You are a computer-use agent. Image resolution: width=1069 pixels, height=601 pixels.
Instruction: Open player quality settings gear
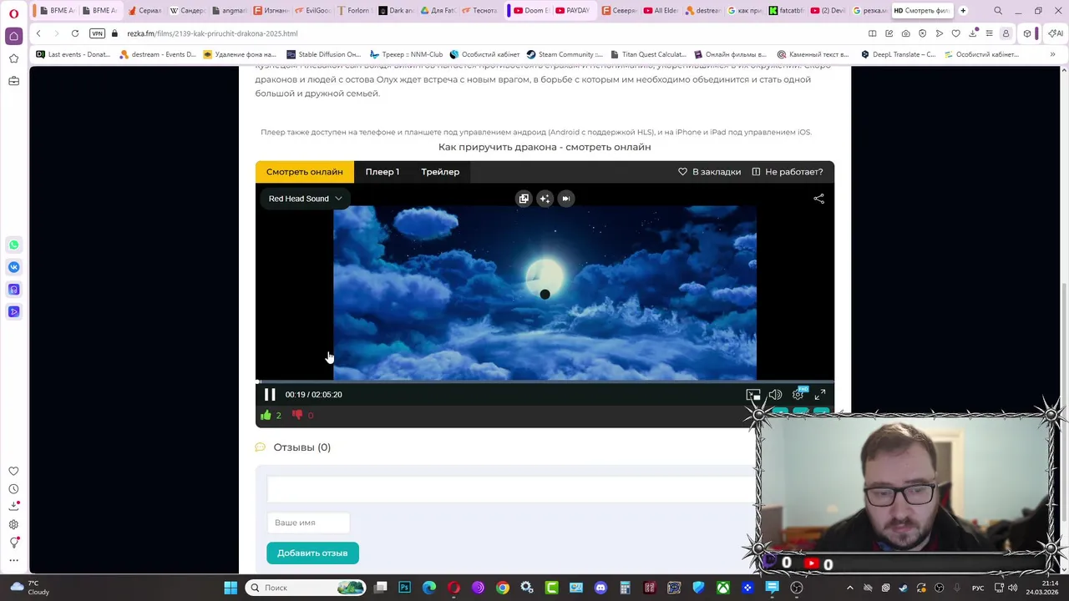point(798,395)
